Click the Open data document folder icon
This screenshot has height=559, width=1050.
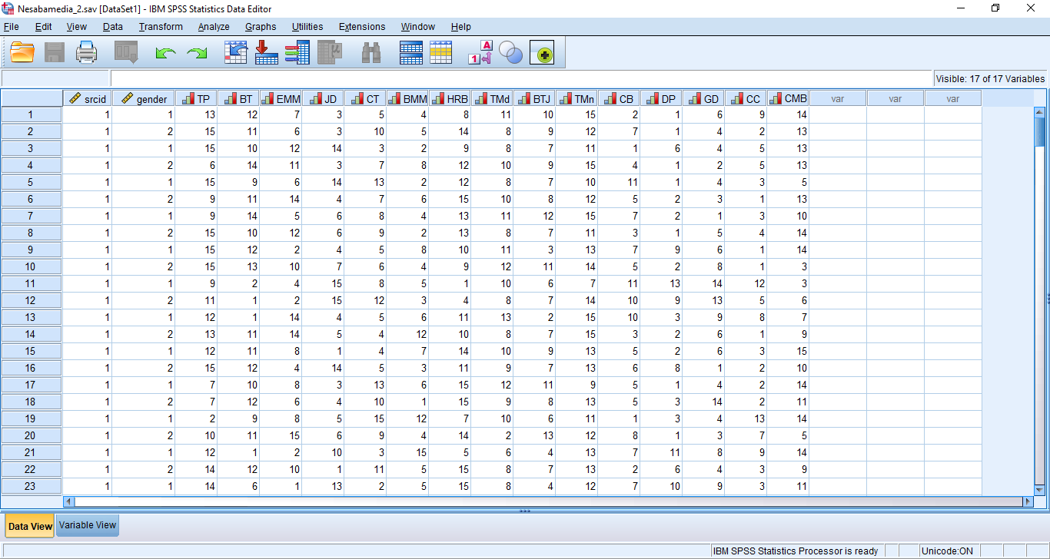pos(22,52)
